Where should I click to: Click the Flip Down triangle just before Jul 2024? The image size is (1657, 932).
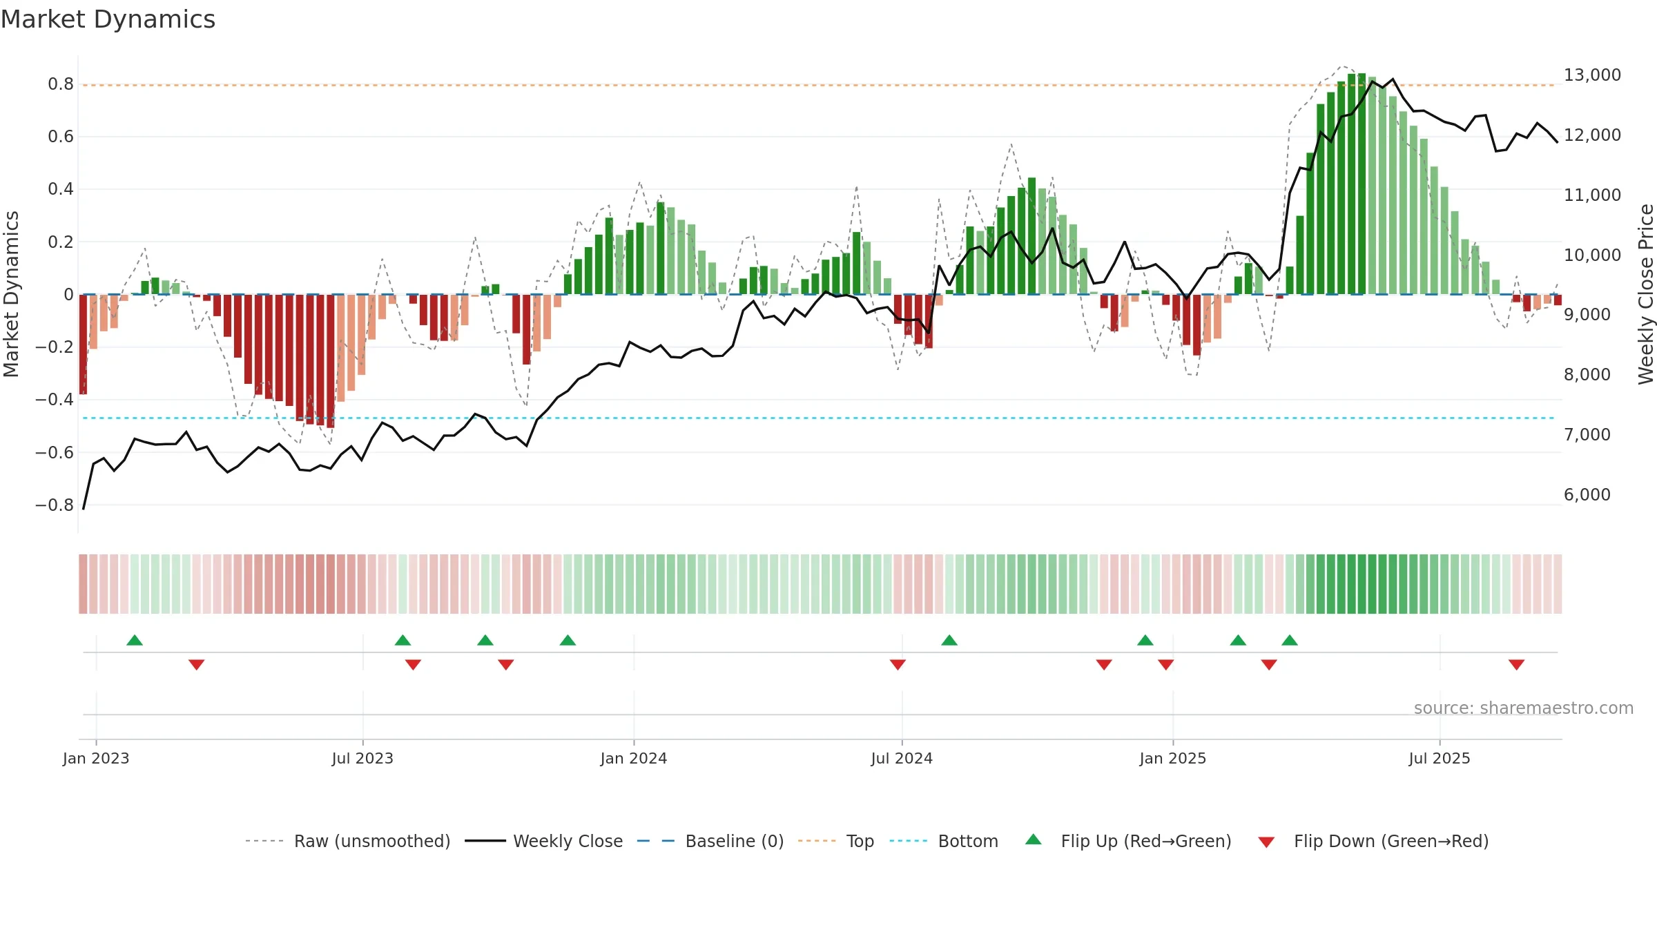tap(898, 664)
